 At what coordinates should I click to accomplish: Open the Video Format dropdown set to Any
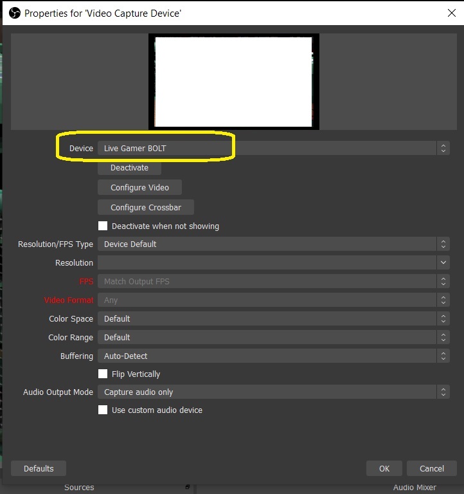[274, 300]
